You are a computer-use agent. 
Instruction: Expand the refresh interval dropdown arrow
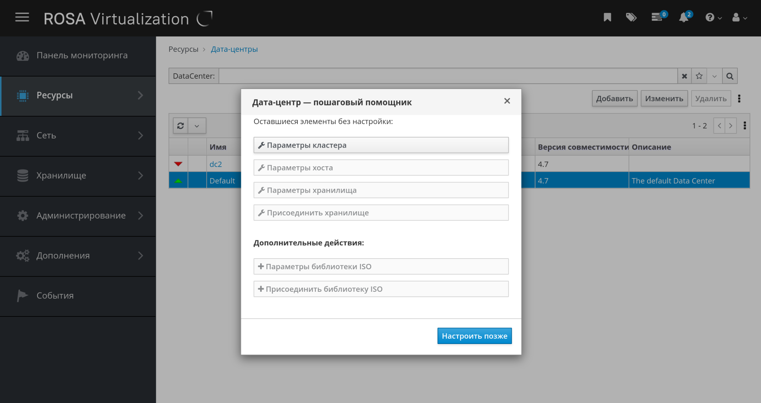pyautogui.click(x=197, y=126)
